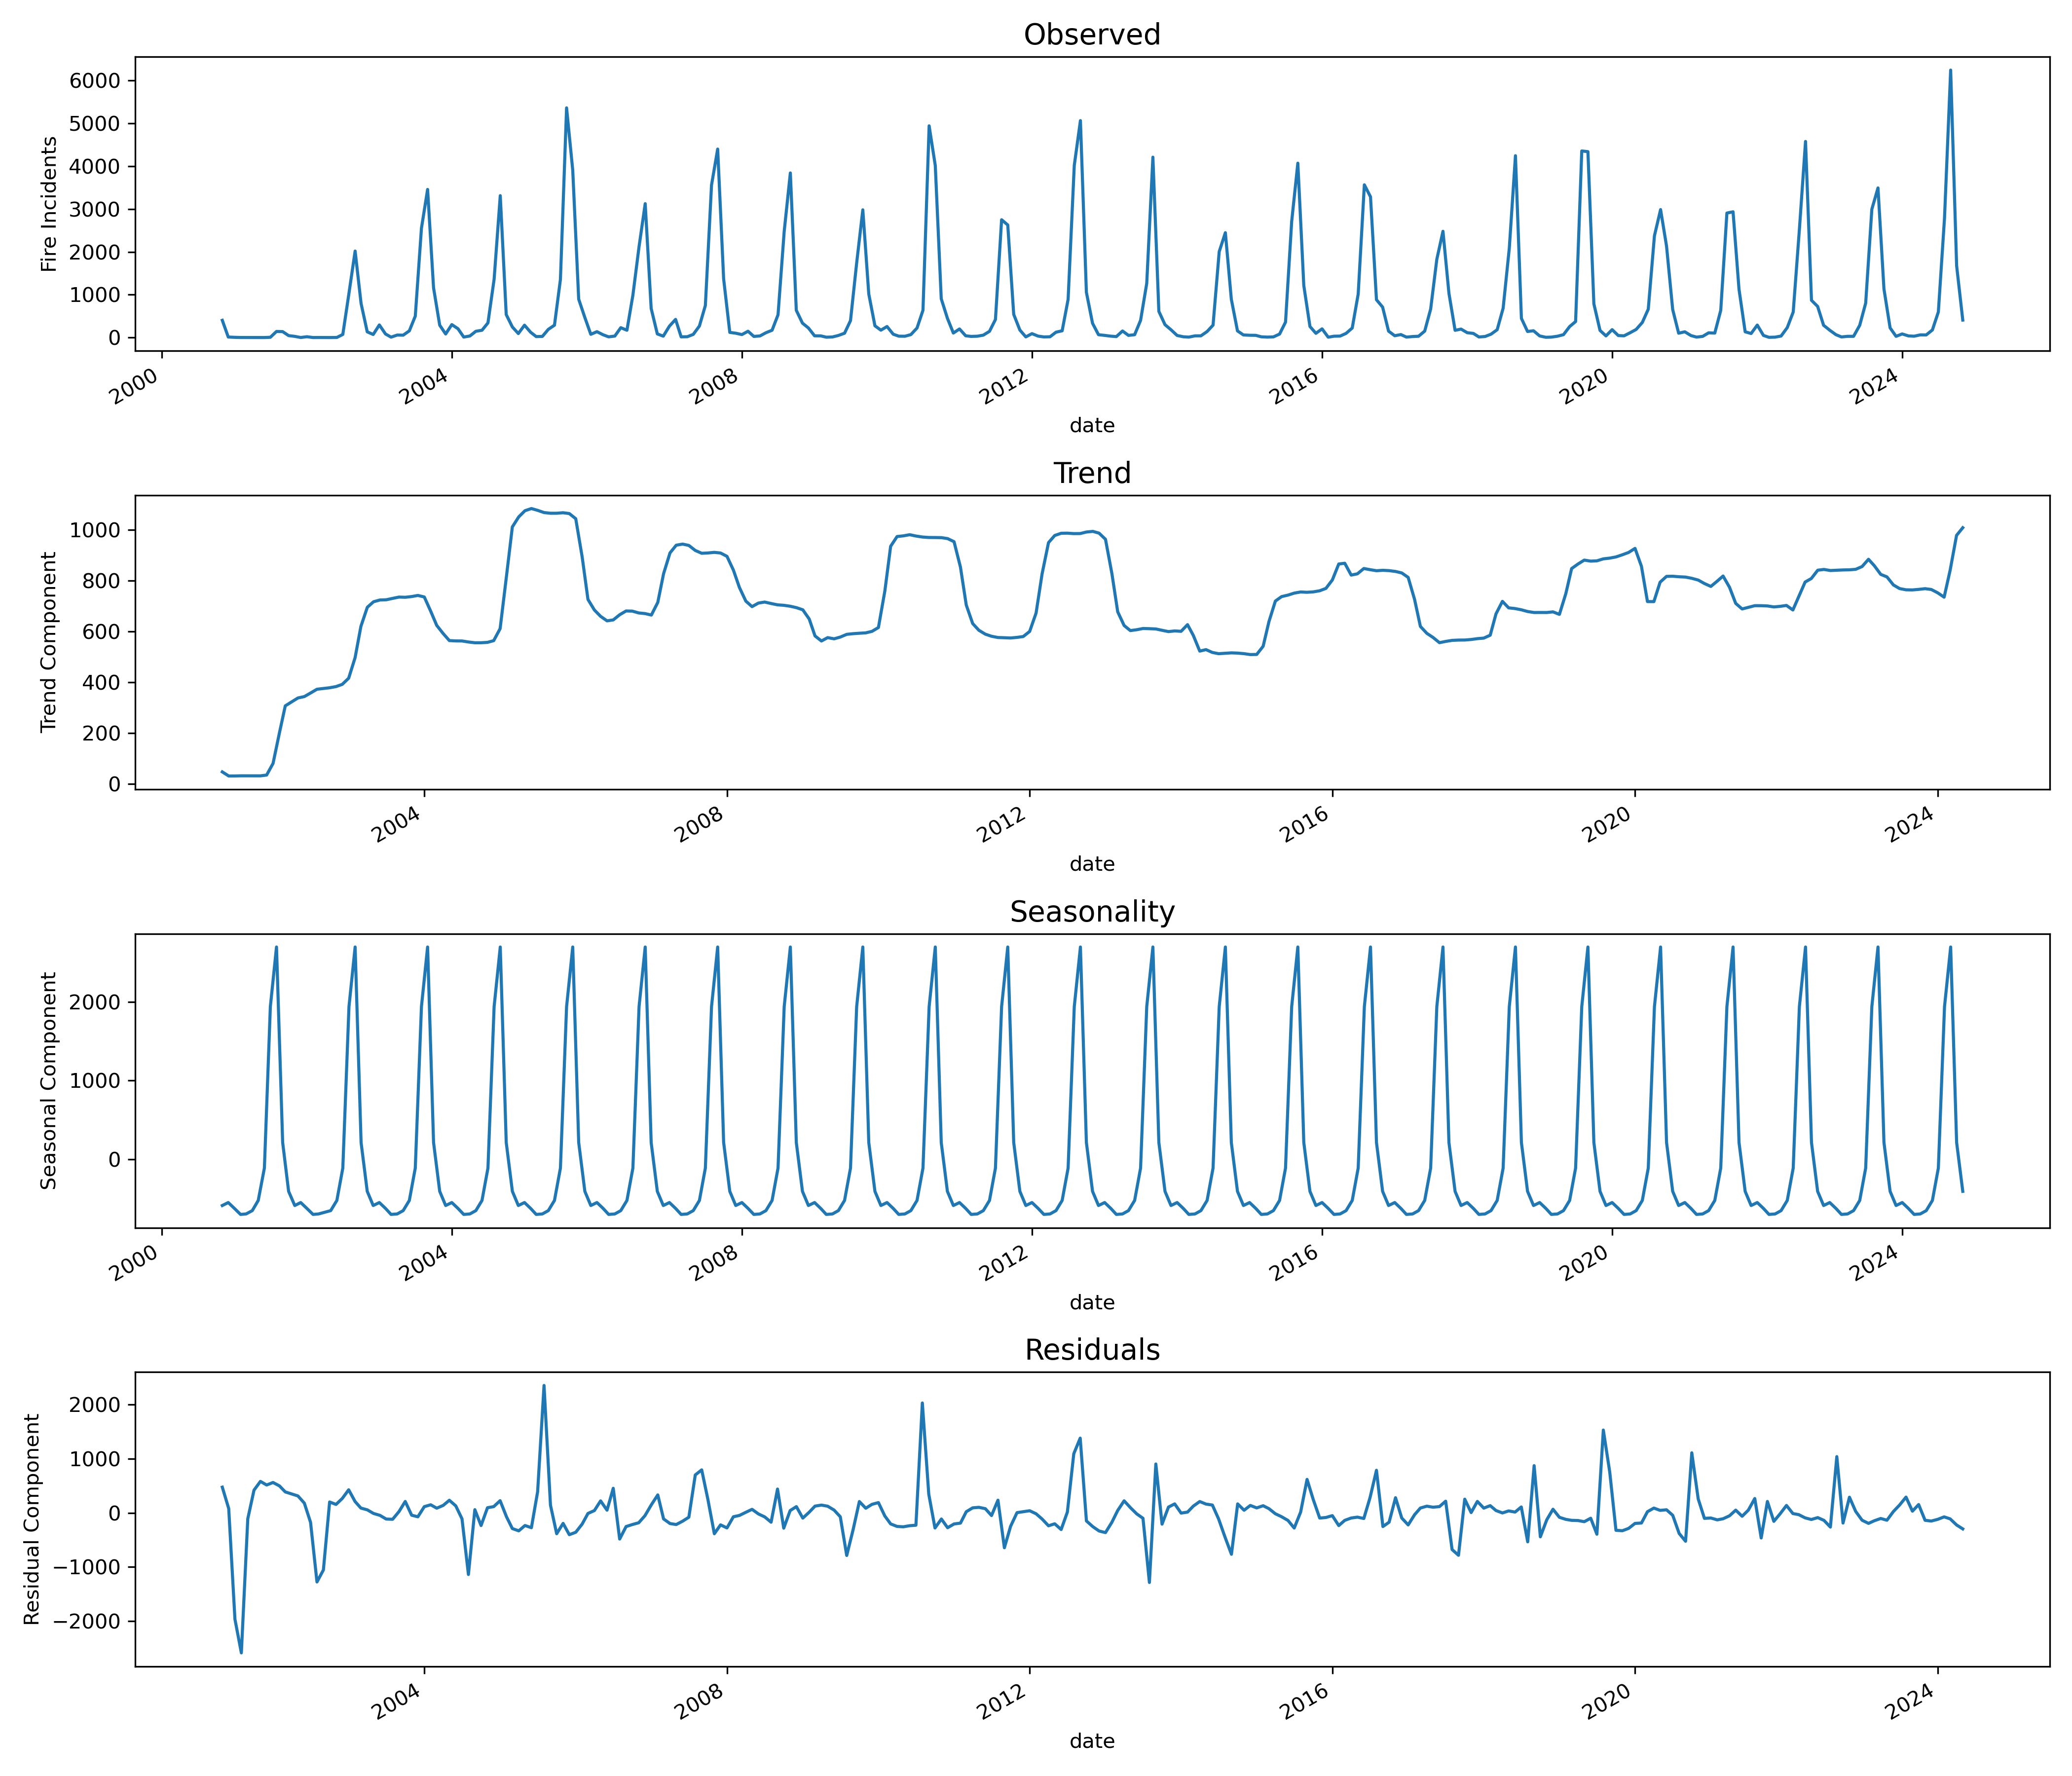This screenshot has height=1776, width=2072.
Task: Select the 'Residual Component' y-axis label
Action: [33, 1519]
